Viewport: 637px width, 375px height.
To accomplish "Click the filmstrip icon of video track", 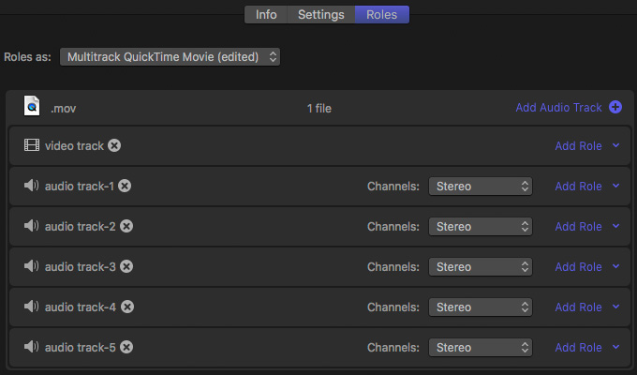I will click(x=32, y=145).
